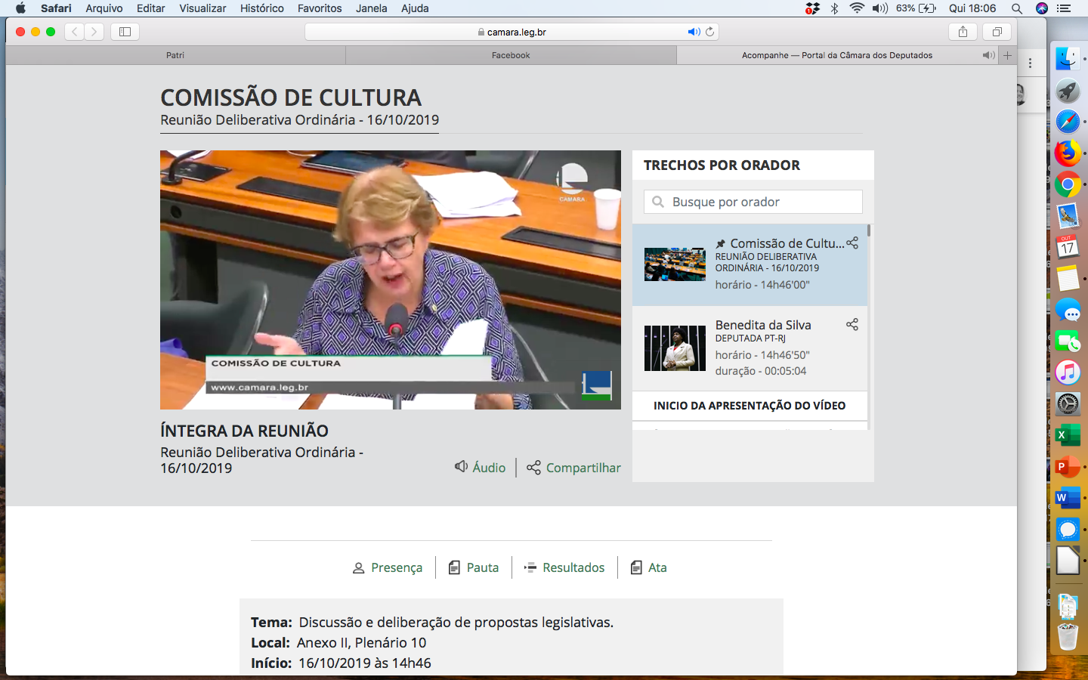This screenshot has width=1088, height=680.
Task: View the Resultados section
Action: (x=564, y=567)
